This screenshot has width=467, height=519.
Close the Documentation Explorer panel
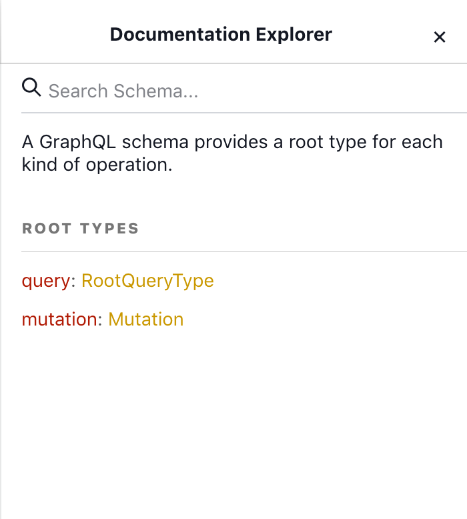pos(440,37)
